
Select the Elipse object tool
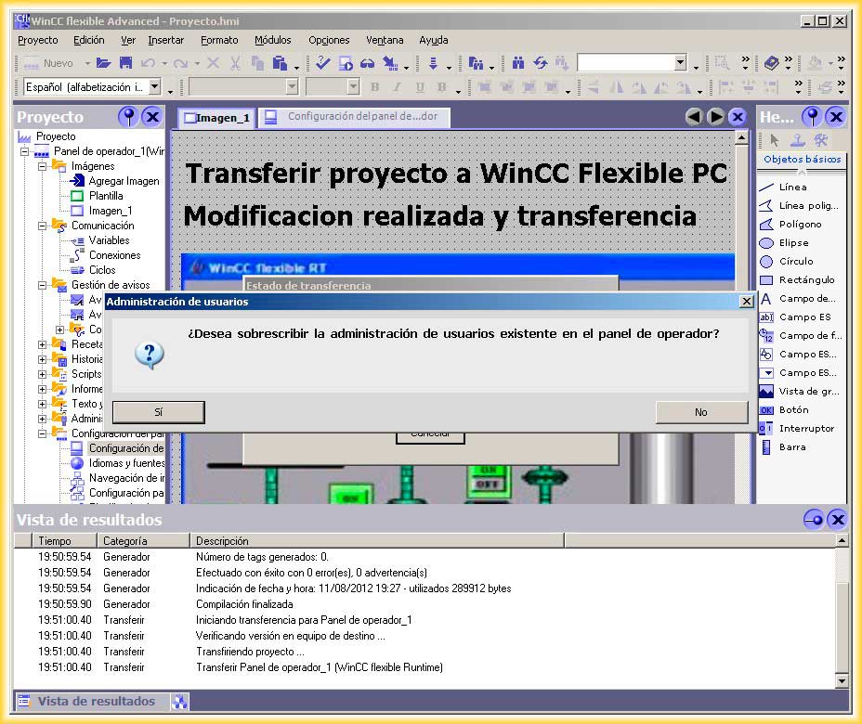pos(792,242)
